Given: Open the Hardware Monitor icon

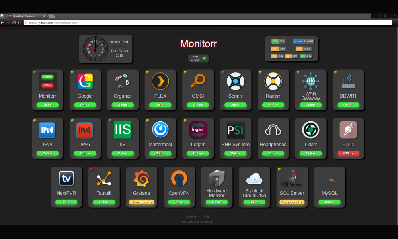Looking at the screenshot, I should (x=217, y=178).
